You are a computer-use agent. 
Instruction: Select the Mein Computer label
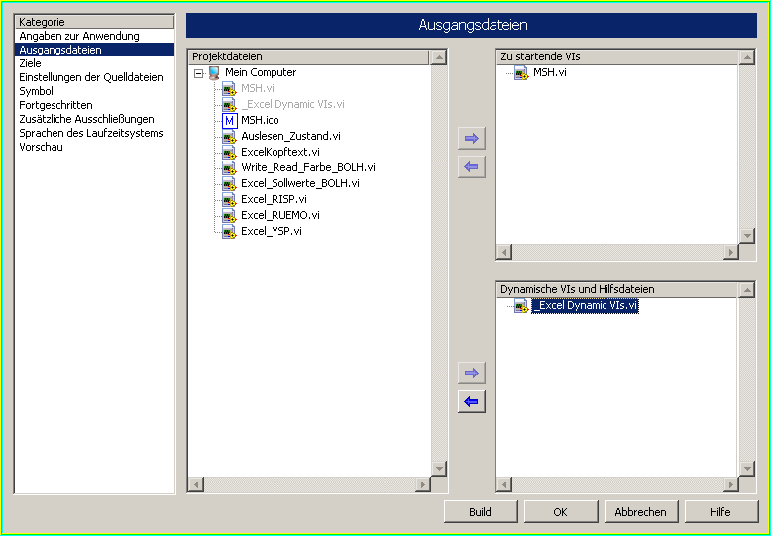(261, 72)
